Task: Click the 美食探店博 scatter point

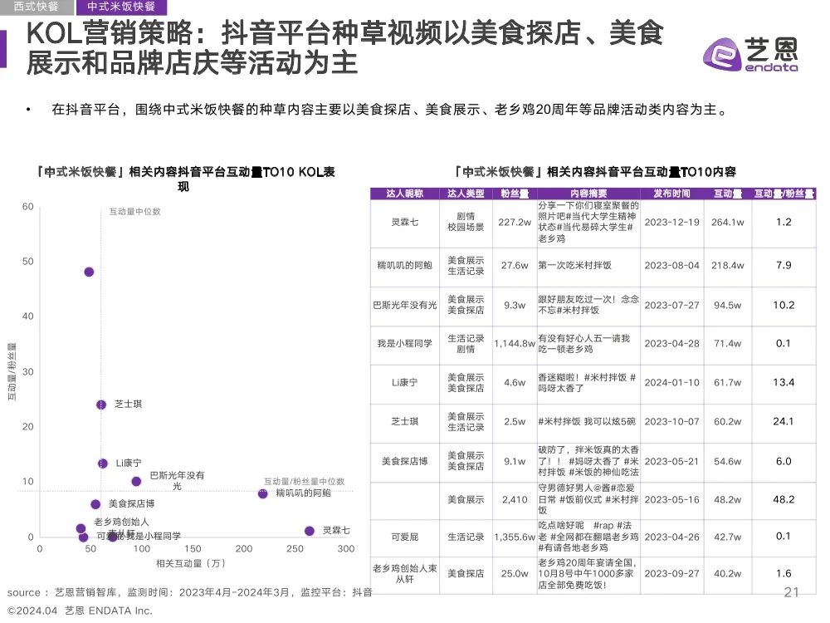Action: pyautogui.click(x=95, y=504)
